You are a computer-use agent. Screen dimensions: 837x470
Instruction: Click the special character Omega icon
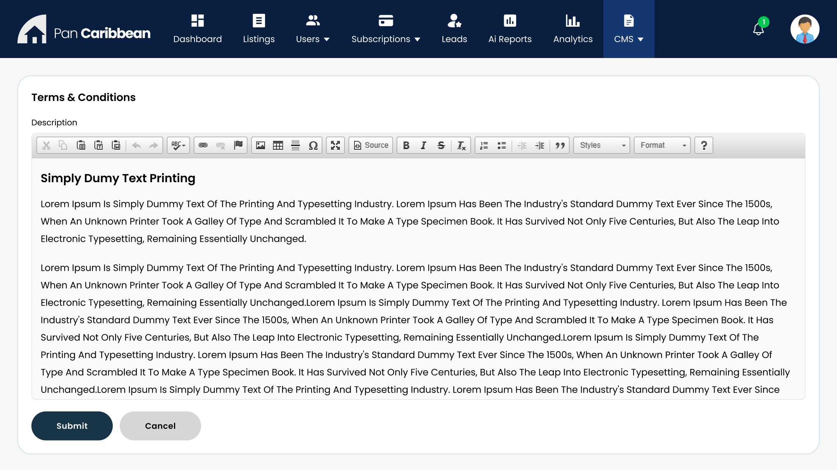click(x=313, y=145)
